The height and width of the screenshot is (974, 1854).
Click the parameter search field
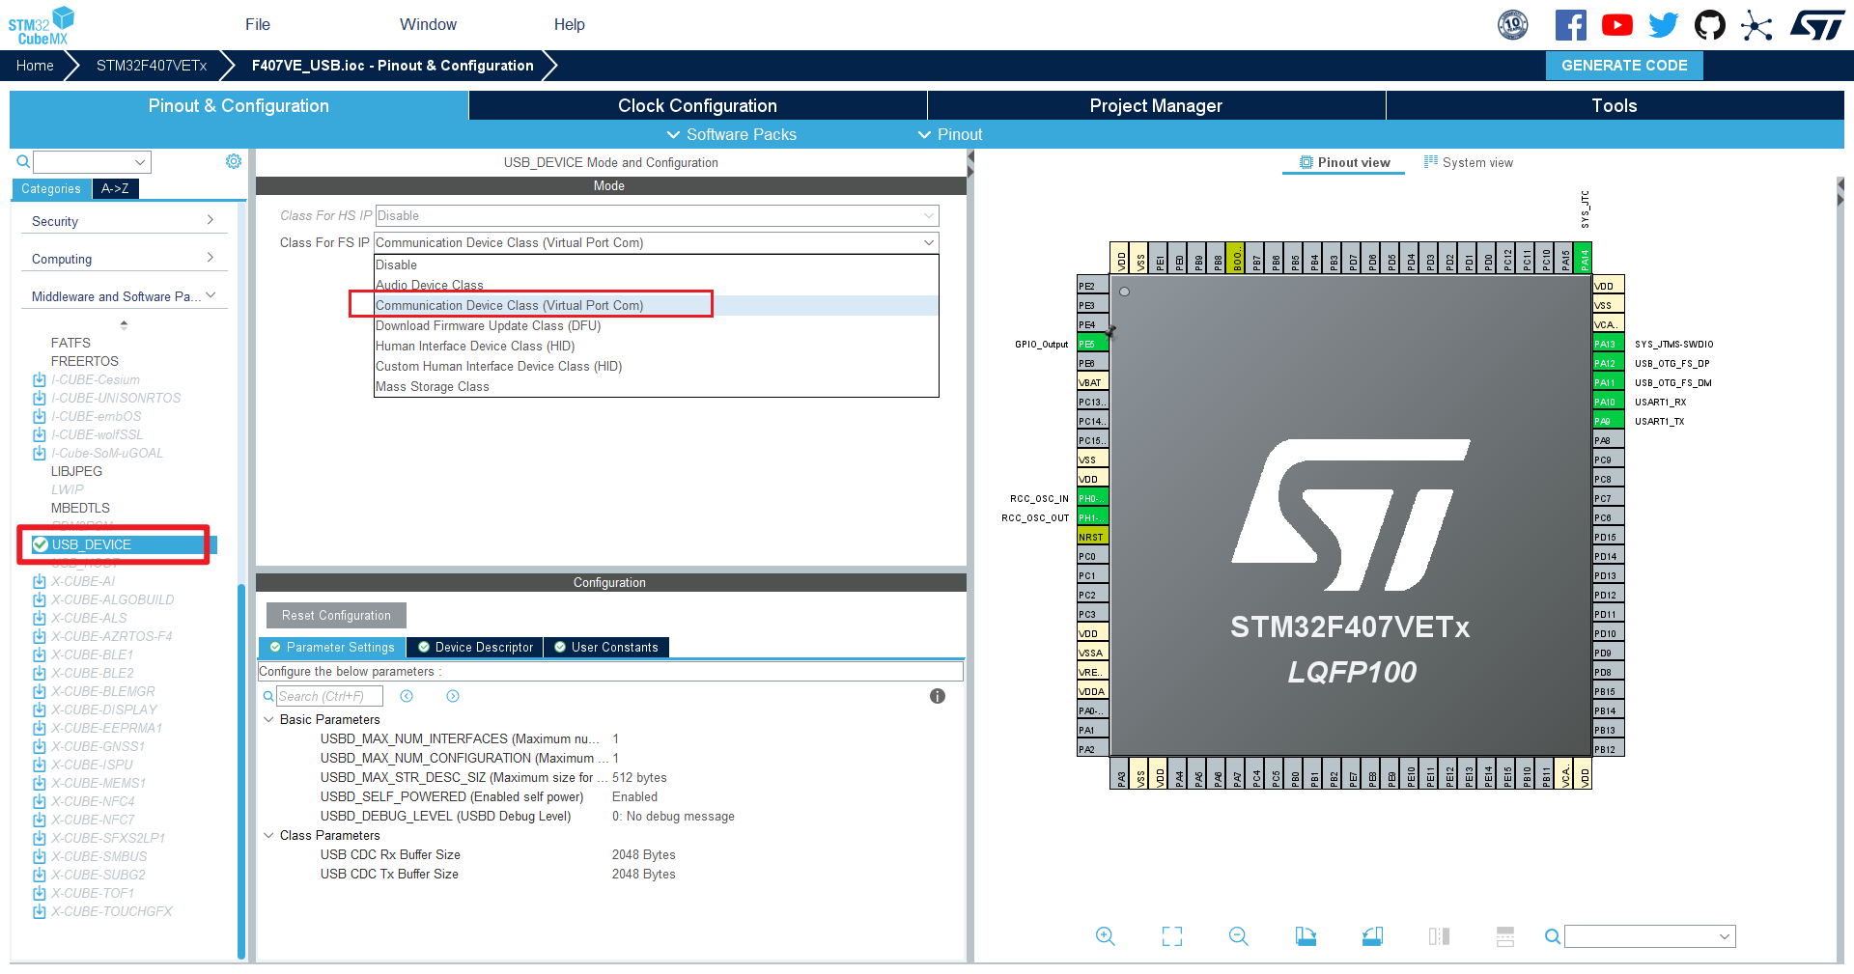click(329, 696)
